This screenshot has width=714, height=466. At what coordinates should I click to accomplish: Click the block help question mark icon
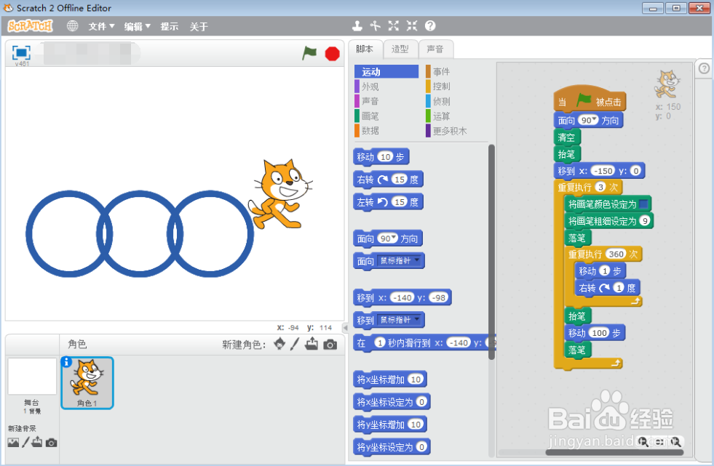tap(430, 26)
